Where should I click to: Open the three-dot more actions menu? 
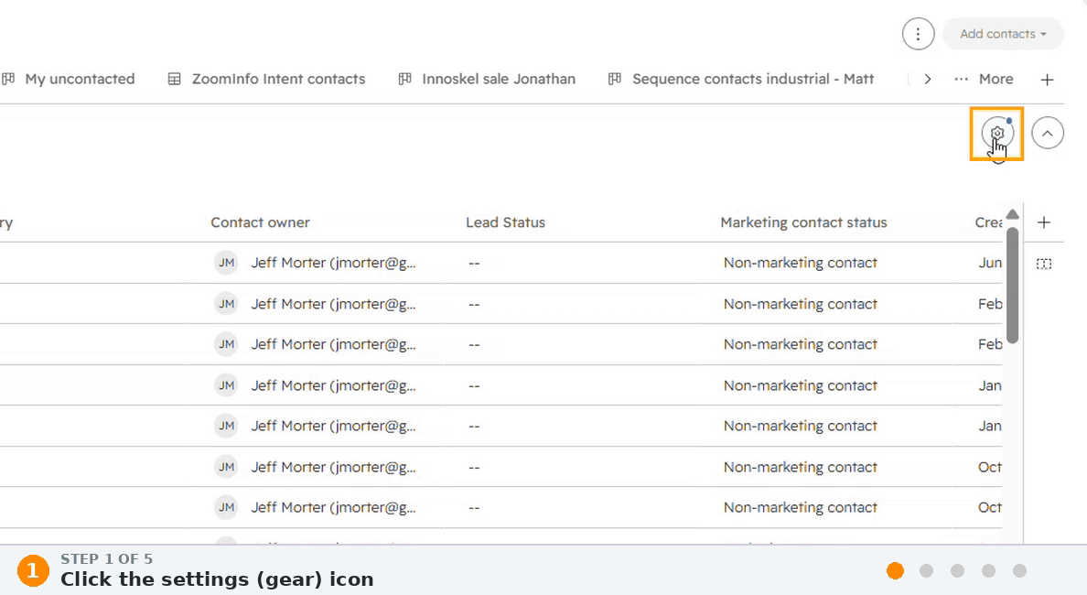(918, 34)
